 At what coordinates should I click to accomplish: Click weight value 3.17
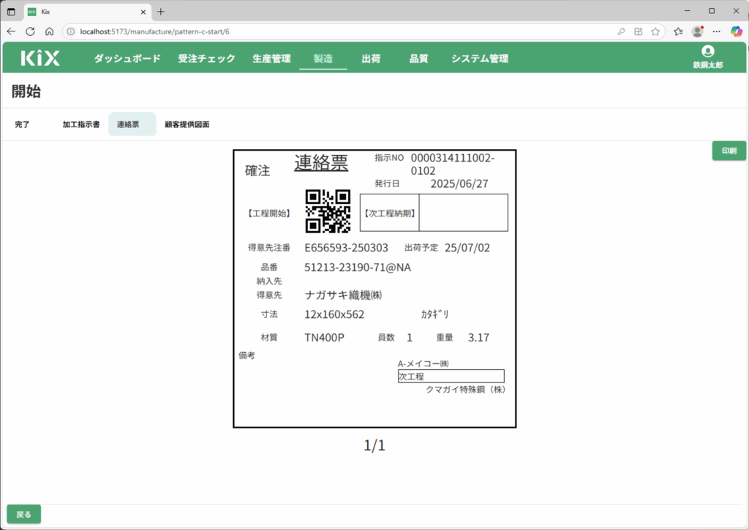tap(478, 338)
